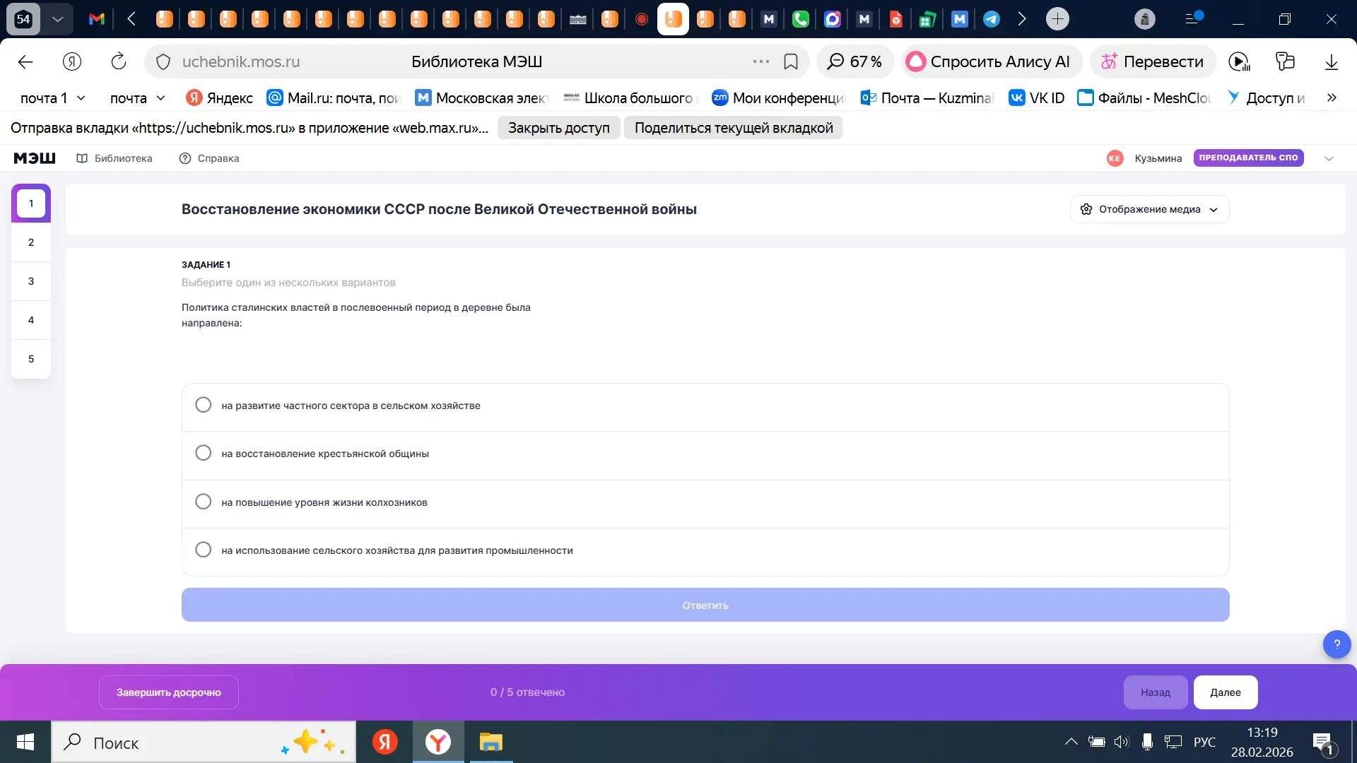Bookmark the page with the bookmark icon

pos(791,61)
